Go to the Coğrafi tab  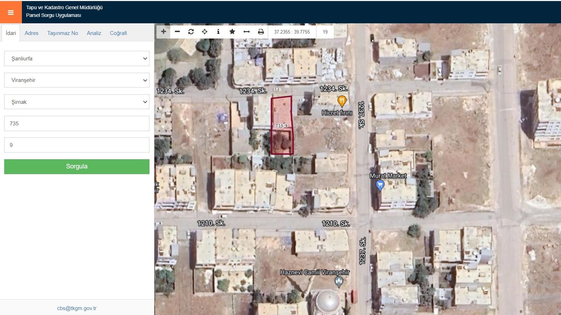tap(118, 33)
